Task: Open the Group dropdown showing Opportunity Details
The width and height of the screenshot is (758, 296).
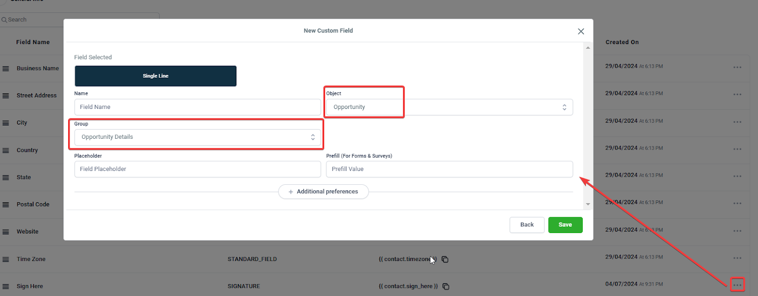Action: click(x=198, y=137)
